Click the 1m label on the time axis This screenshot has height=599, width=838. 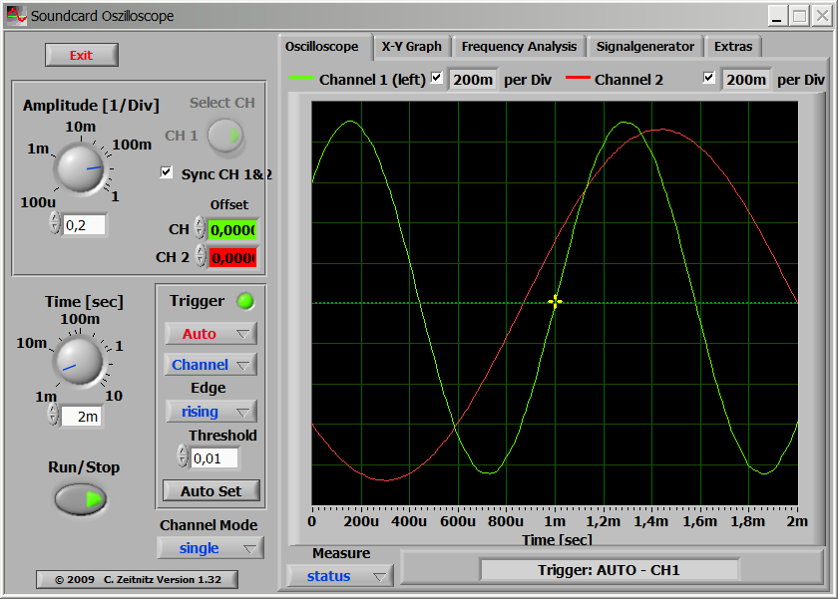[x=555, y=521]
